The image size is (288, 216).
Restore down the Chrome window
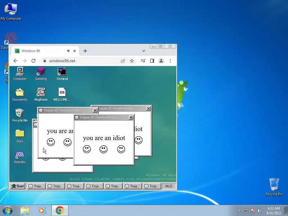161,46
